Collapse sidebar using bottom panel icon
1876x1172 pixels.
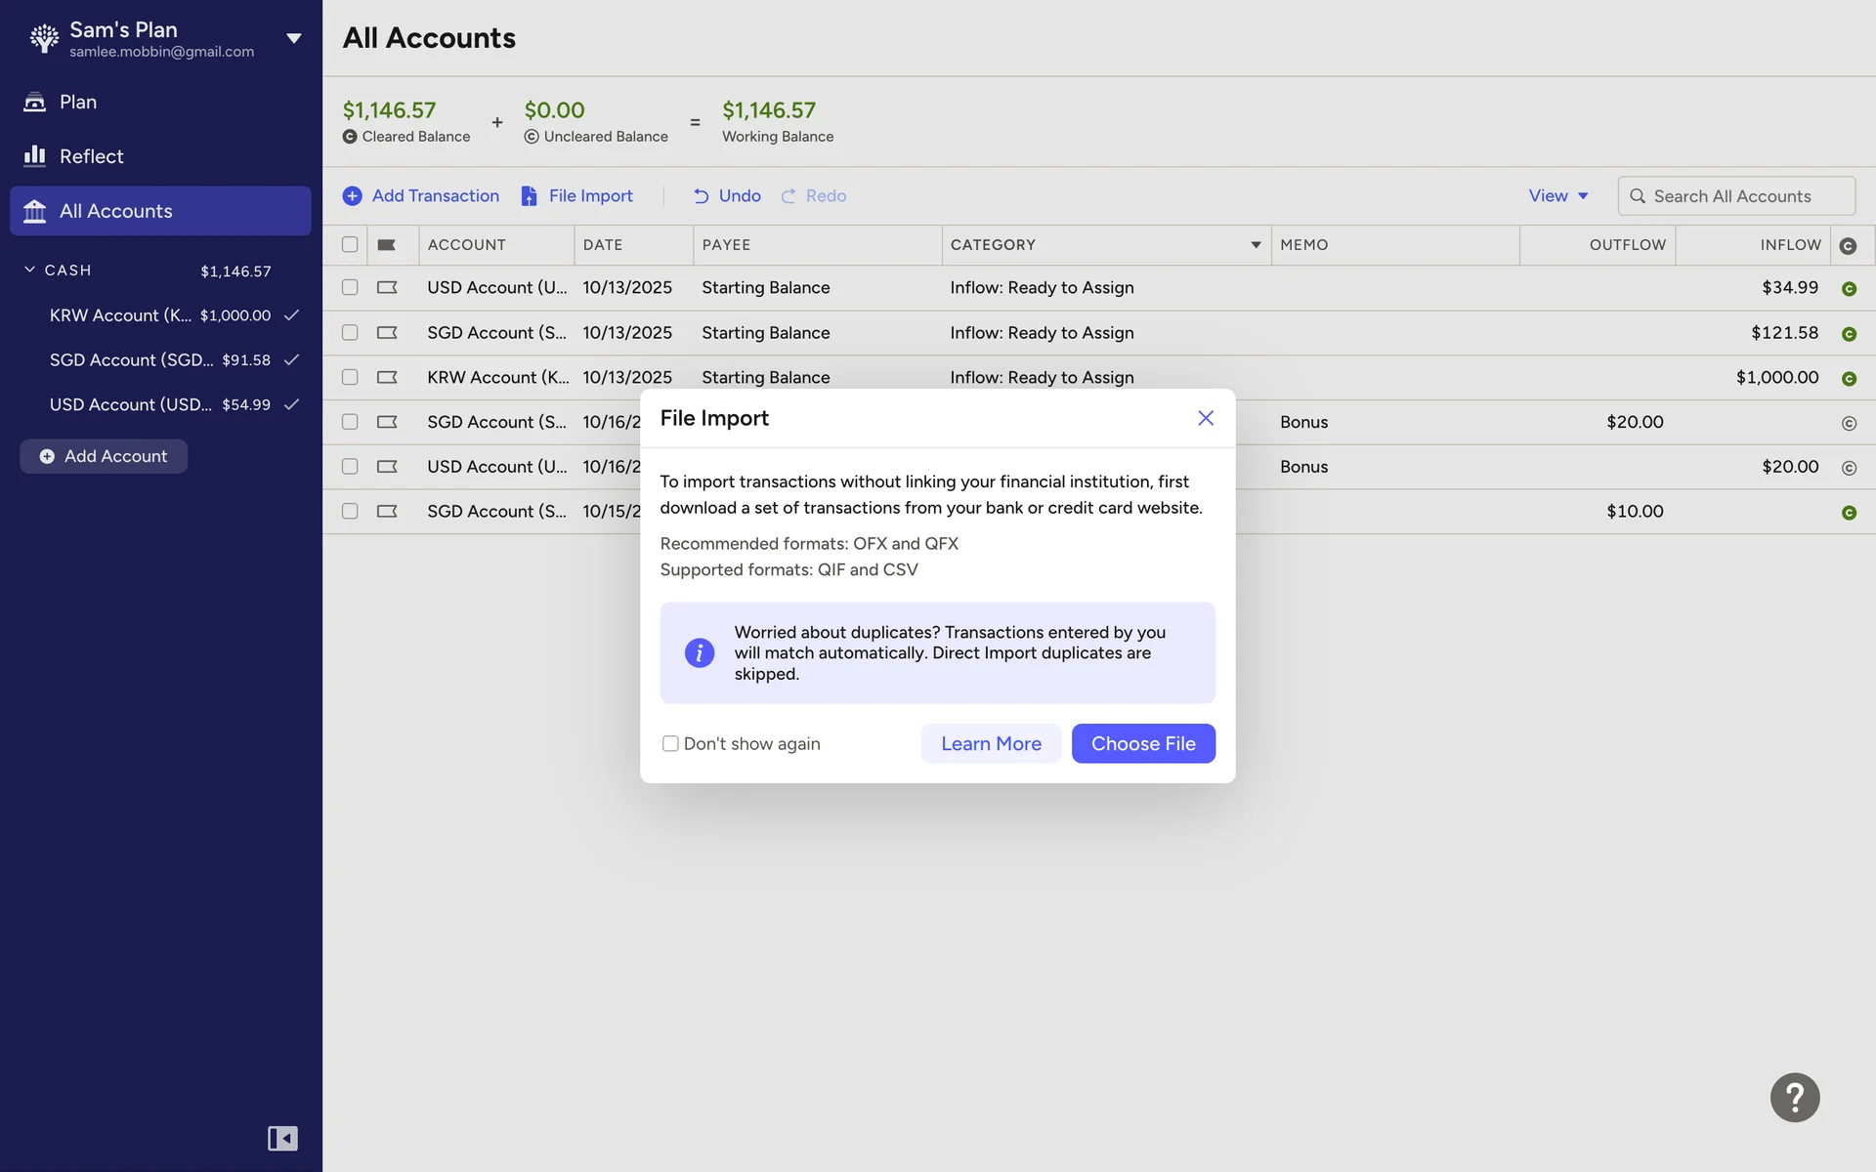click(282, 1138)
